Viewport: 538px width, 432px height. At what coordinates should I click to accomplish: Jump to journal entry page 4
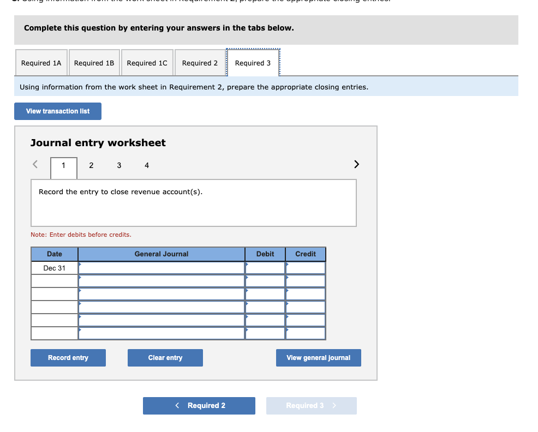tap(146, 165)
